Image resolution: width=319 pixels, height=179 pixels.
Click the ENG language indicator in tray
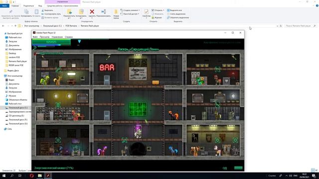pos(296,176)
